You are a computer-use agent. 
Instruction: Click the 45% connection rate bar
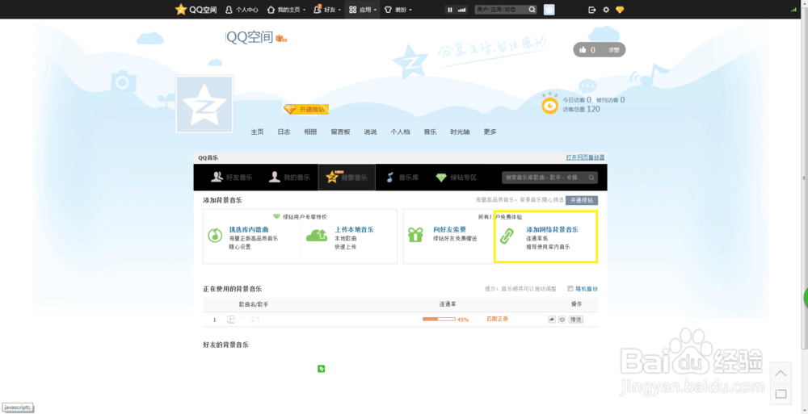click(x=439, y=320)
